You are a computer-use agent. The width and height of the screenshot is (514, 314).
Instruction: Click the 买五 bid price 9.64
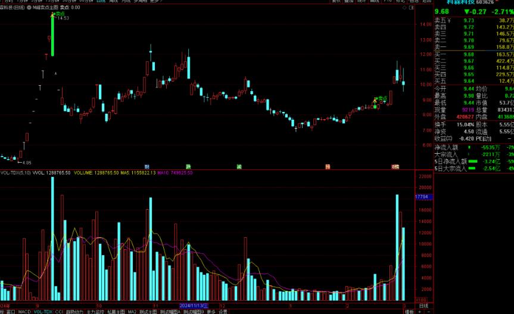tap(469, 81)
